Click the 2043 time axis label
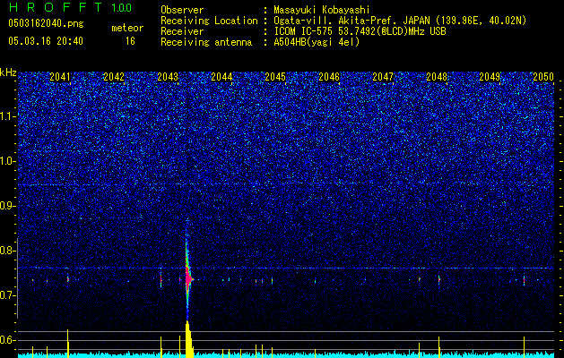564x358 pixels. coord(168,77)
